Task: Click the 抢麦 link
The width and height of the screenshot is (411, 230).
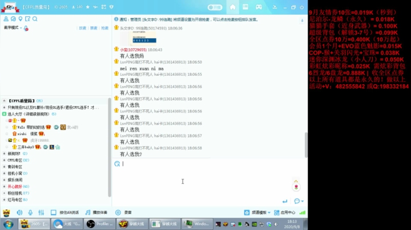Action: pyautogui.click(x=104, y=28)
